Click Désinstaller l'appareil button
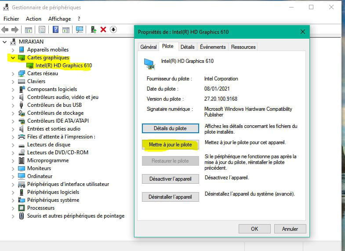The image size is (345, 251). point(170,197)
